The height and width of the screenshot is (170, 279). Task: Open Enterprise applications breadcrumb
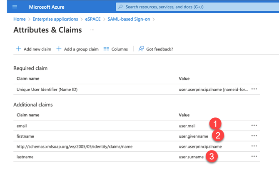click(x=55, y=19)
